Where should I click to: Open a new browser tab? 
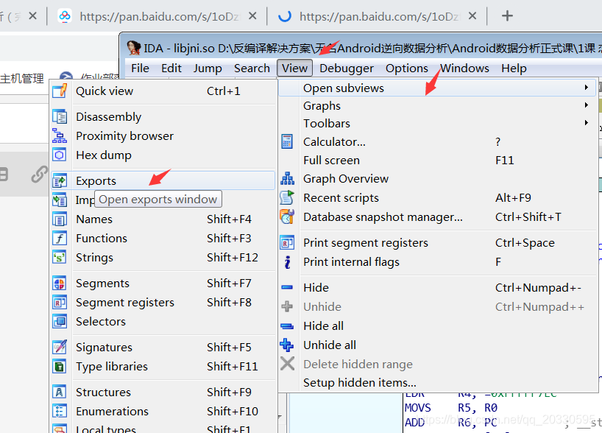pos(507,15)
